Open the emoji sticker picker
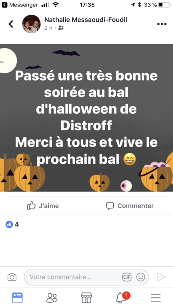173x308 pixels. point(141,277)
